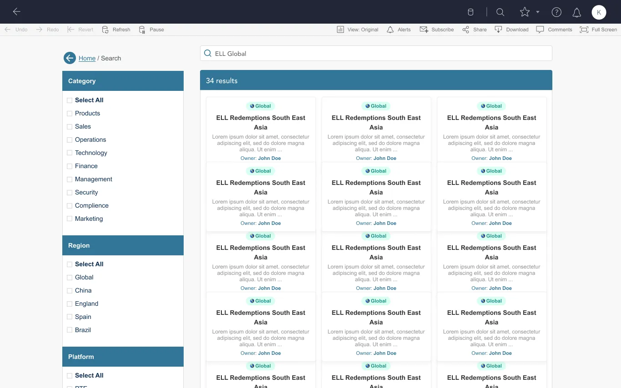Screen dimensions: 621x388
Task: Click the favorites star icon
Action: coord(525,12)
